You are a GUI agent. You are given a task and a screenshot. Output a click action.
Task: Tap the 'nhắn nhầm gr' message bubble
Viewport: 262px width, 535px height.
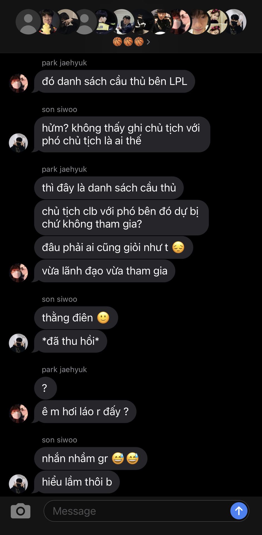pyautogui.click(x=91, y=458)
